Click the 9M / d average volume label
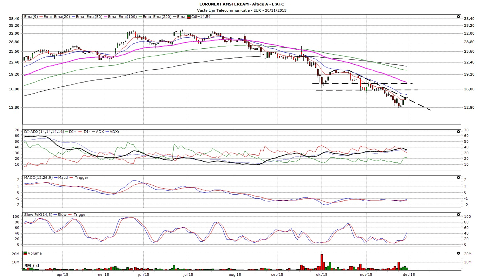Image resolution: width=483 pixels, height=279 pixels. pos(32,265)
